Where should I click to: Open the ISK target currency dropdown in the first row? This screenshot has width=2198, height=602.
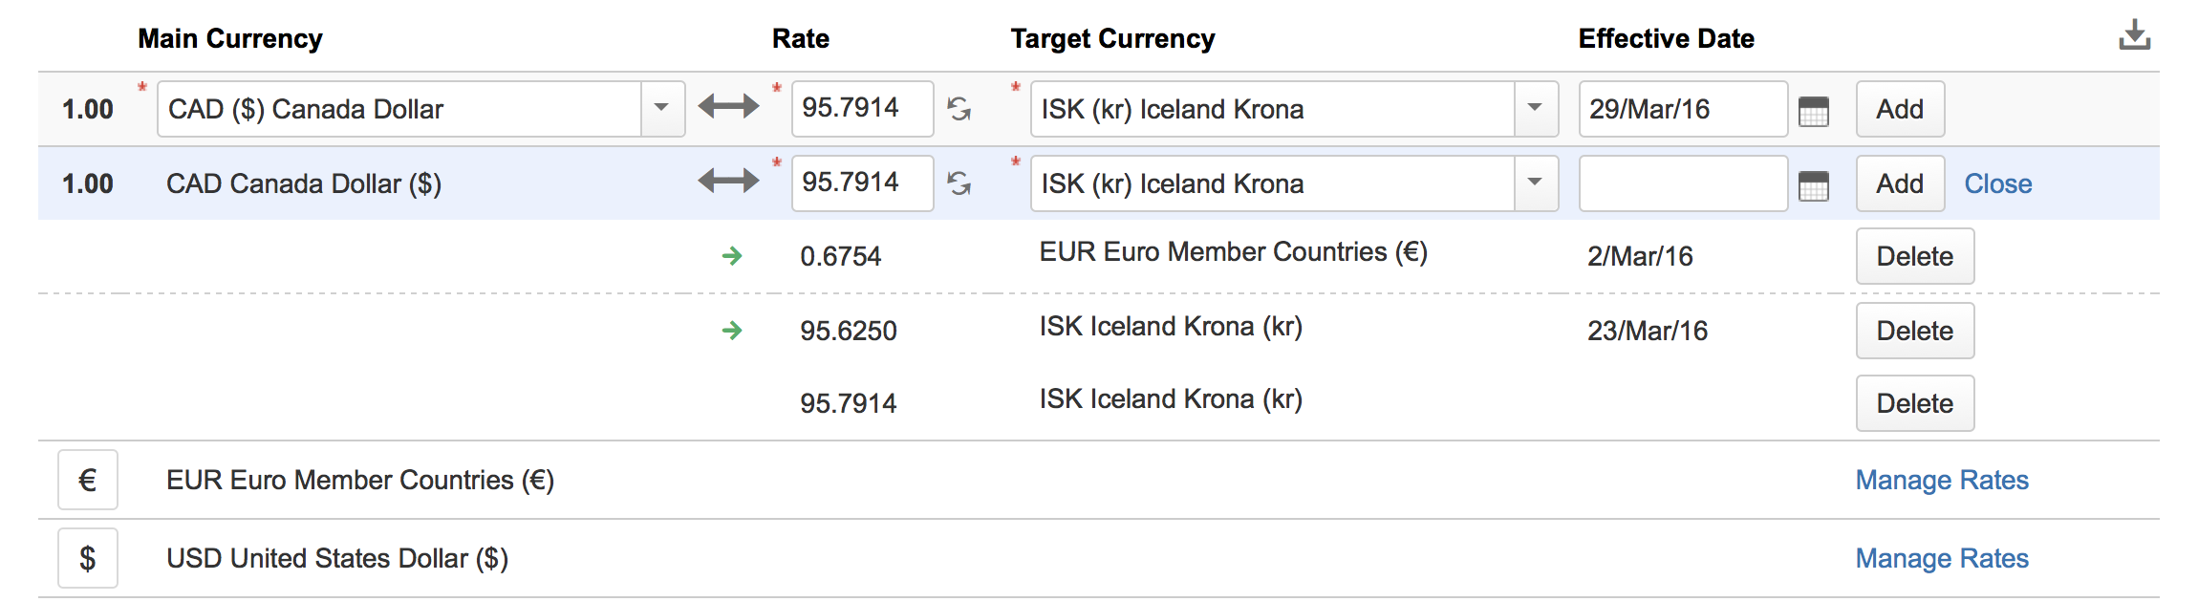pyautogui.click(x=1535, y=108)
